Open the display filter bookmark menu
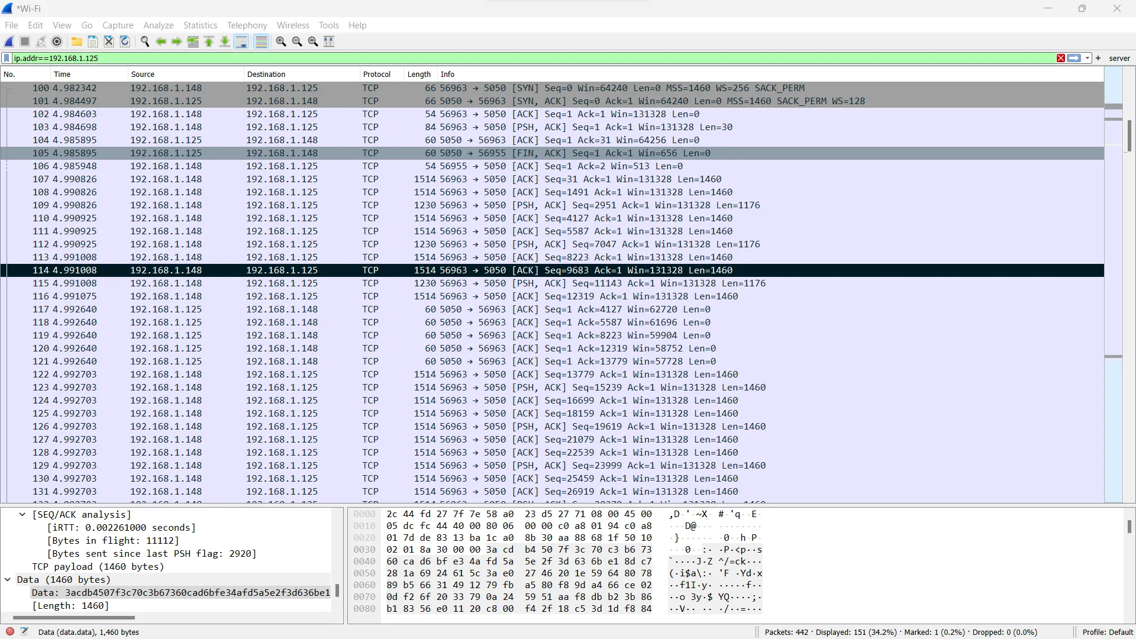This screenshot has width=1136, height=639. (x=7, y=58)
